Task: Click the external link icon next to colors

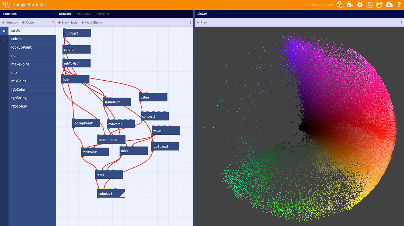Action: [4, 39]
